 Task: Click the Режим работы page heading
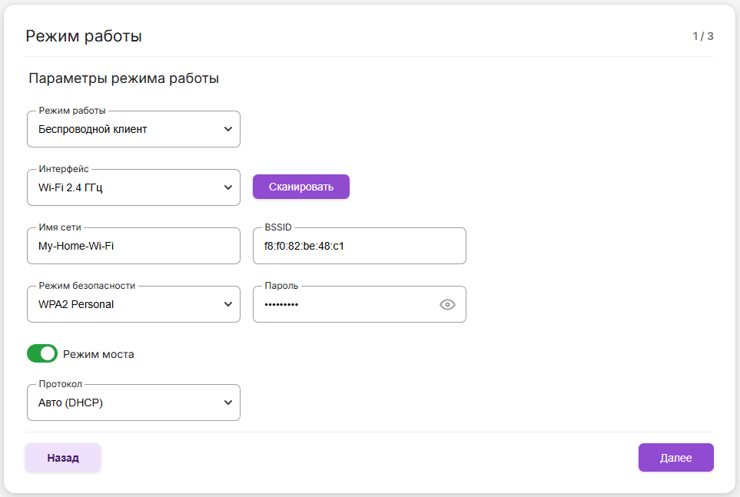coord(84,36)
